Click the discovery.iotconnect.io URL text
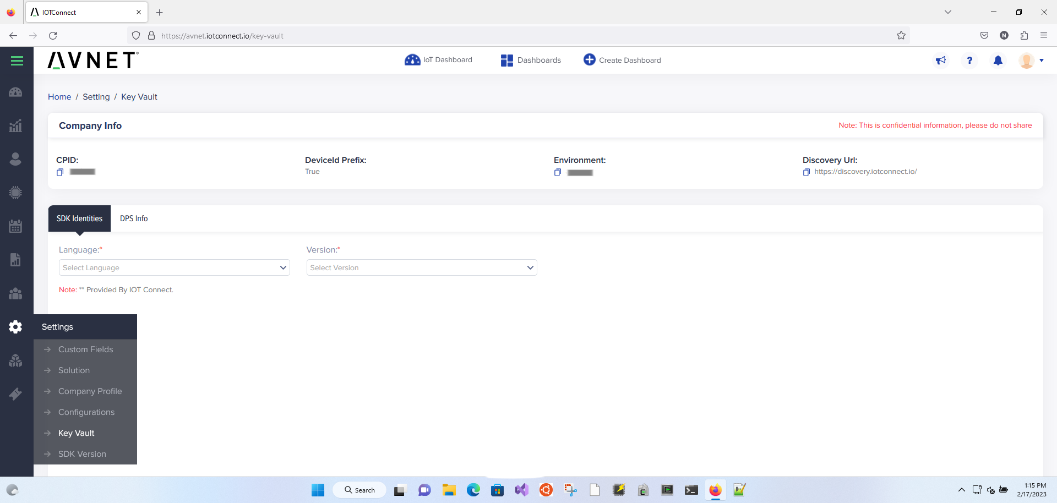The width and height of the screenshot is (1057, 503). pos(865,172)
